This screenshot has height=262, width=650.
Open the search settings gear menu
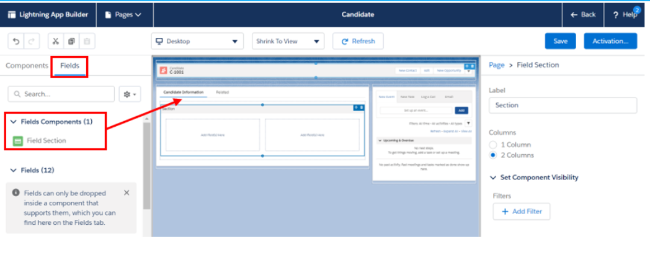point(131,94)
